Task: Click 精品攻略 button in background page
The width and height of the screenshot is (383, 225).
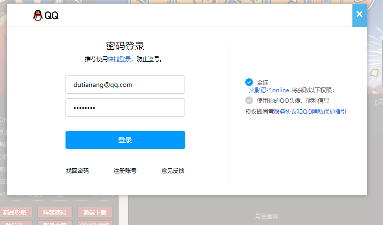Action: coord(16,212)
